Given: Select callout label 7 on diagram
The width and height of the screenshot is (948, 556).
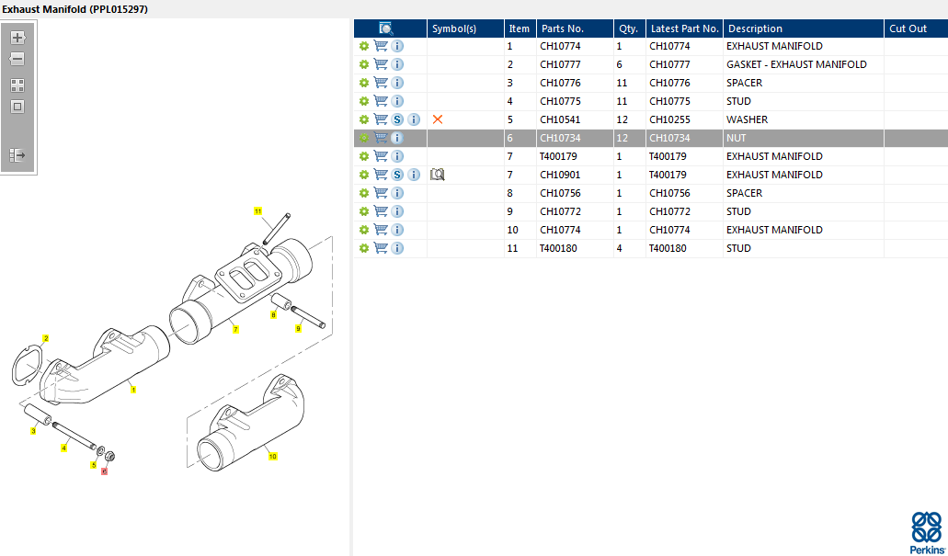Looking at the screenshot, I should (235, 330).
